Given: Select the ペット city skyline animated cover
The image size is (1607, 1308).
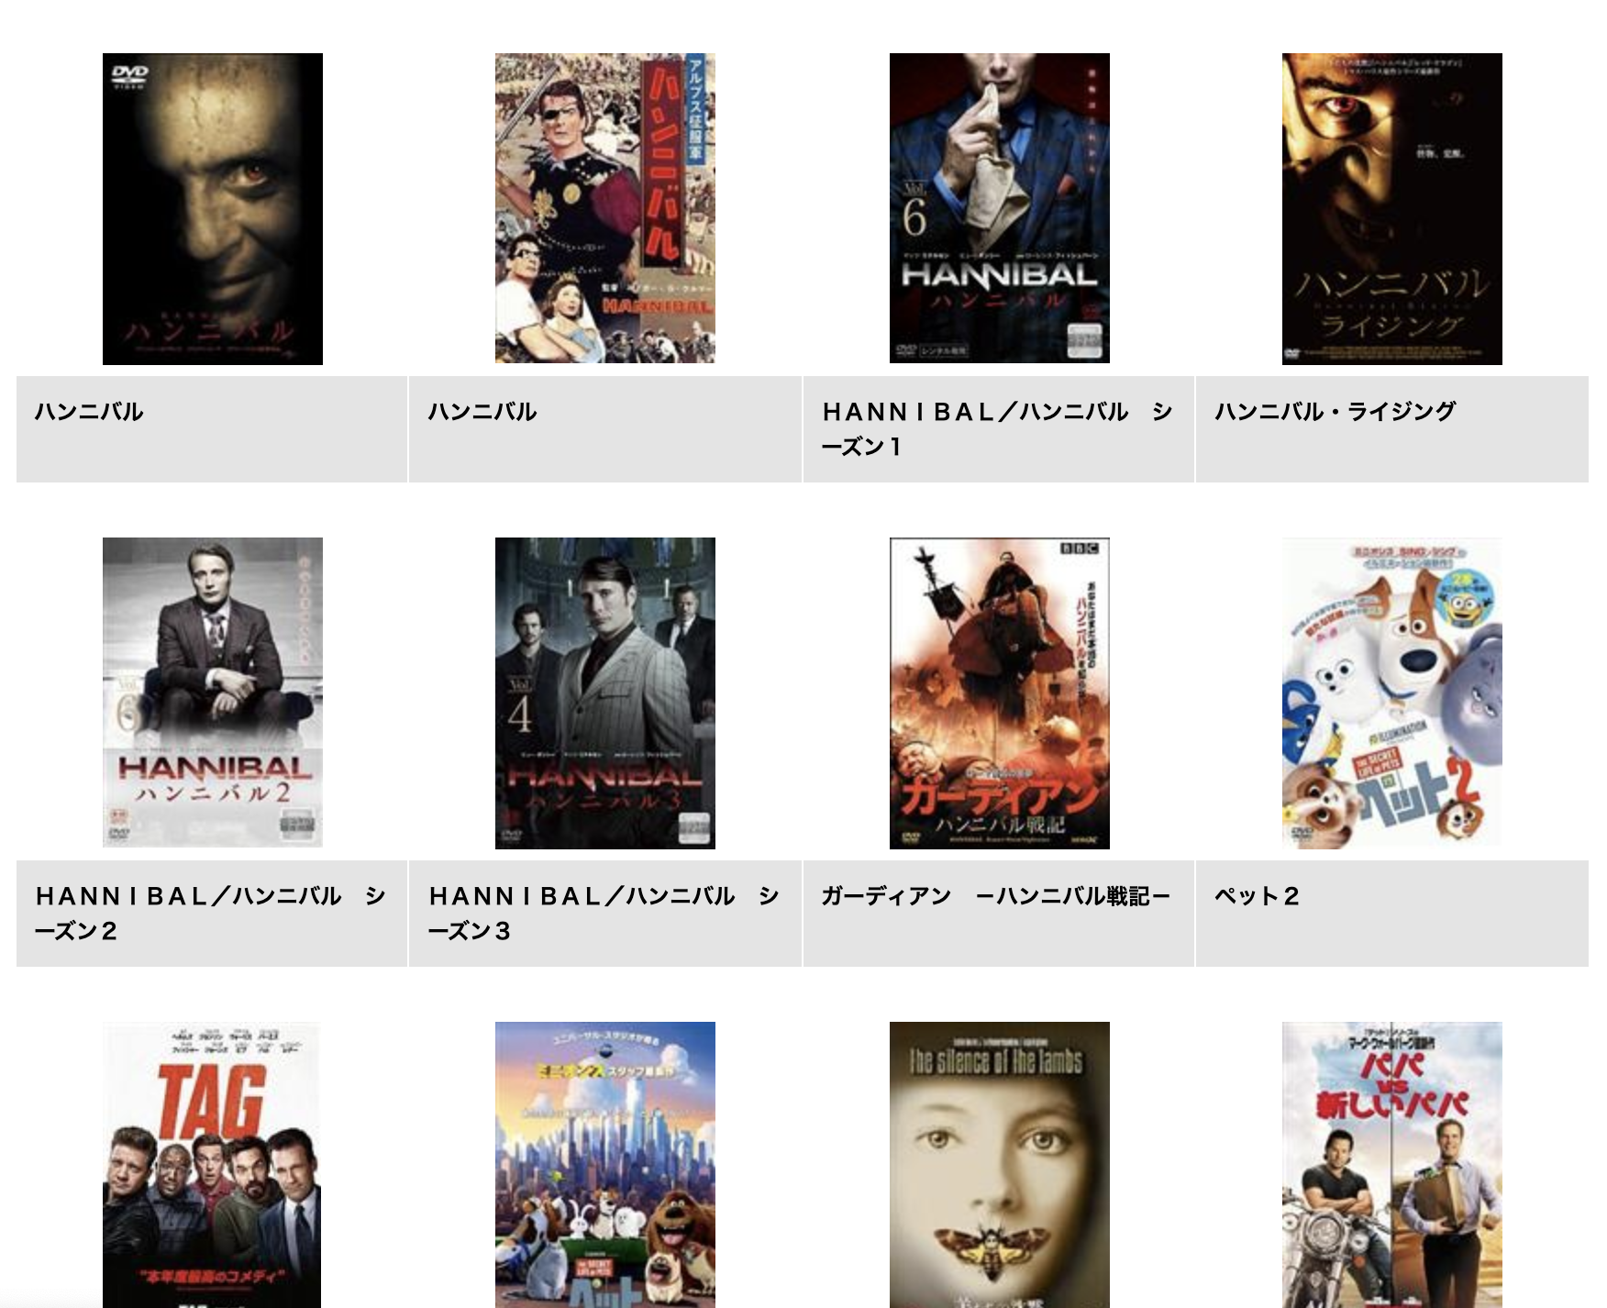Looking at the screenshot, I should [x=605, y=1165].
